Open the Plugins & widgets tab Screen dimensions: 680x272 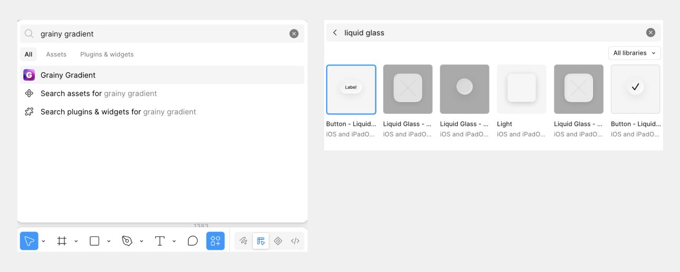click(x=107, y=54)
